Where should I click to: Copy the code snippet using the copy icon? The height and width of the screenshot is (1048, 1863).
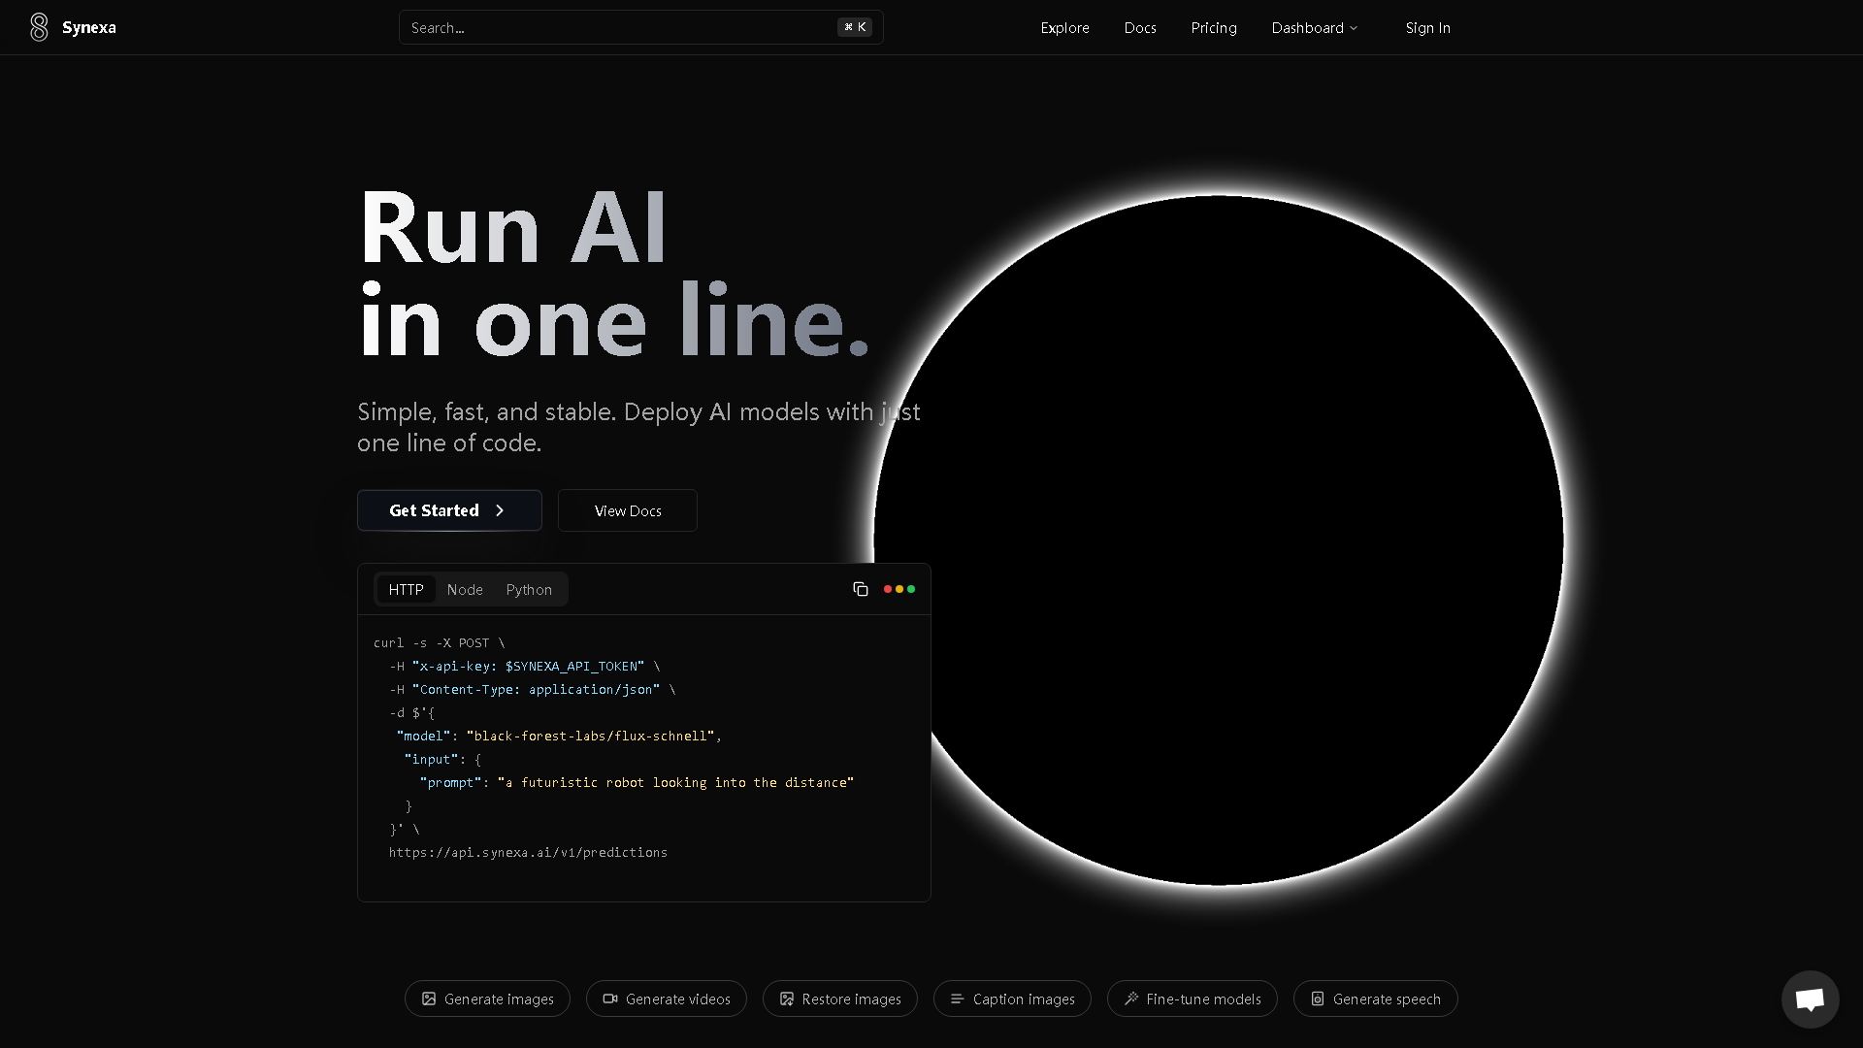pos(861,589)
